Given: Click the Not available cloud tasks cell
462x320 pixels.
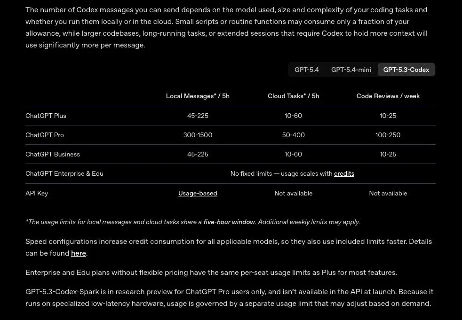Looking at the screenshot, I should [x=293, y=193].
